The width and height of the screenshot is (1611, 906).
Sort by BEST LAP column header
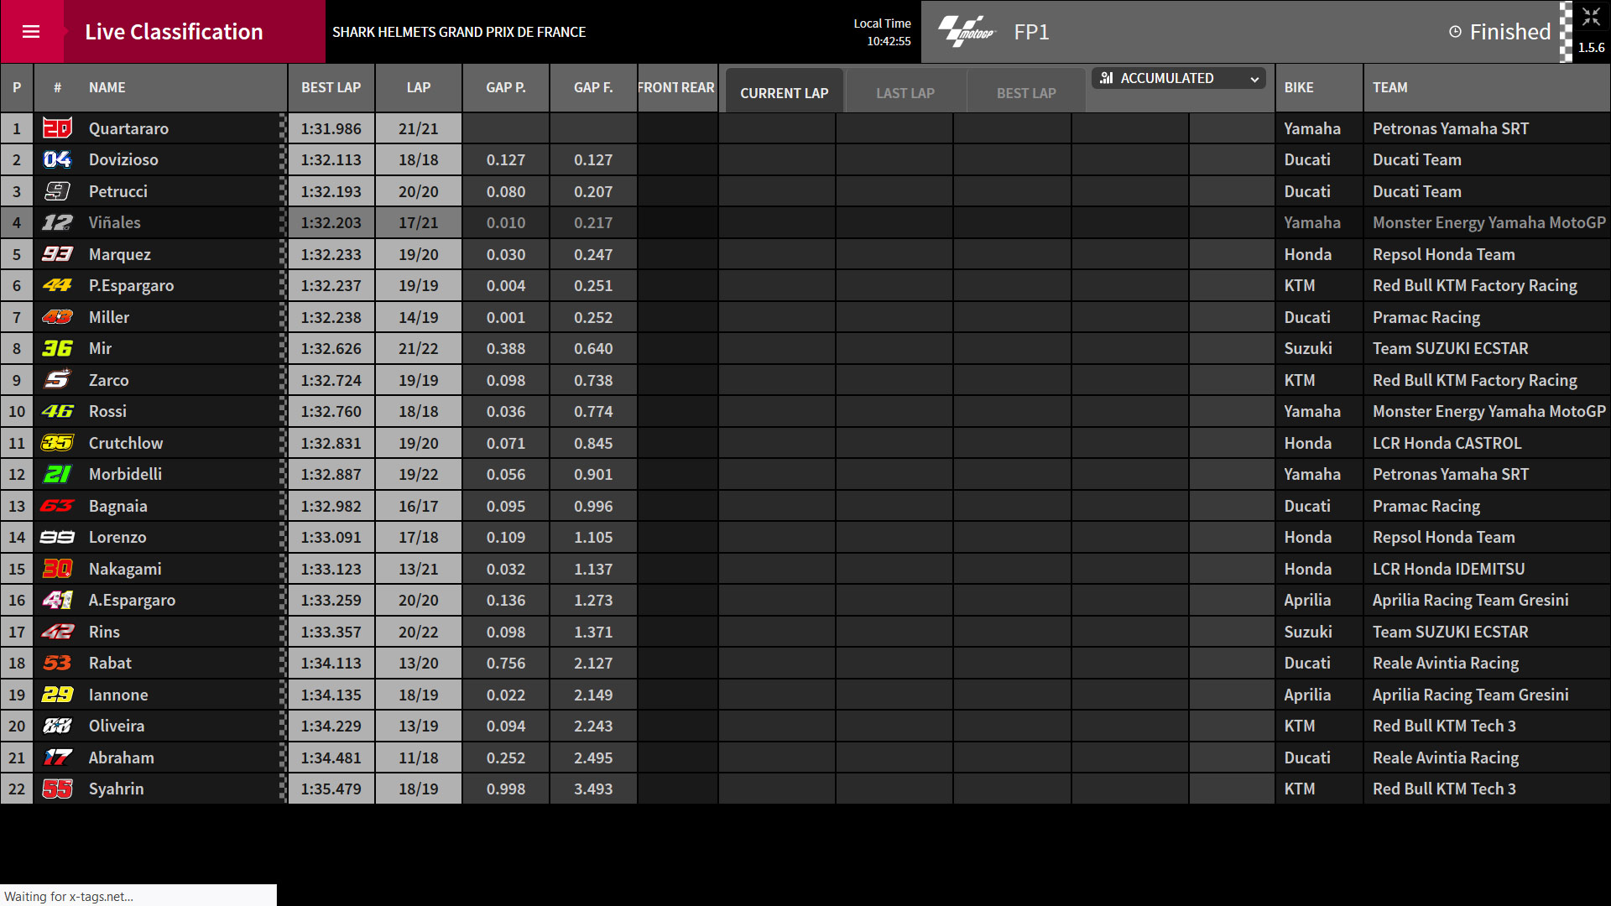tap(331, 87)
